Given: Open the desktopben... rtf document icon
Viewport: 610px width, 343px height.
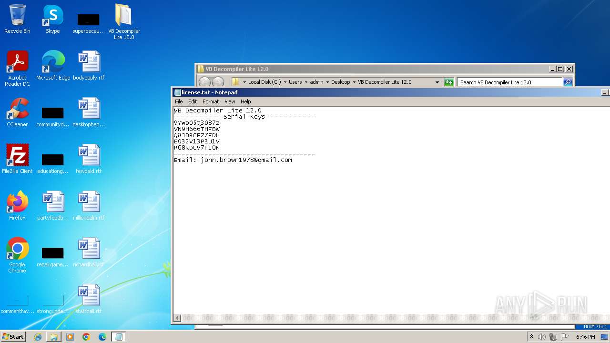Looking at the screenshot, I should click(x=89, y=112).
